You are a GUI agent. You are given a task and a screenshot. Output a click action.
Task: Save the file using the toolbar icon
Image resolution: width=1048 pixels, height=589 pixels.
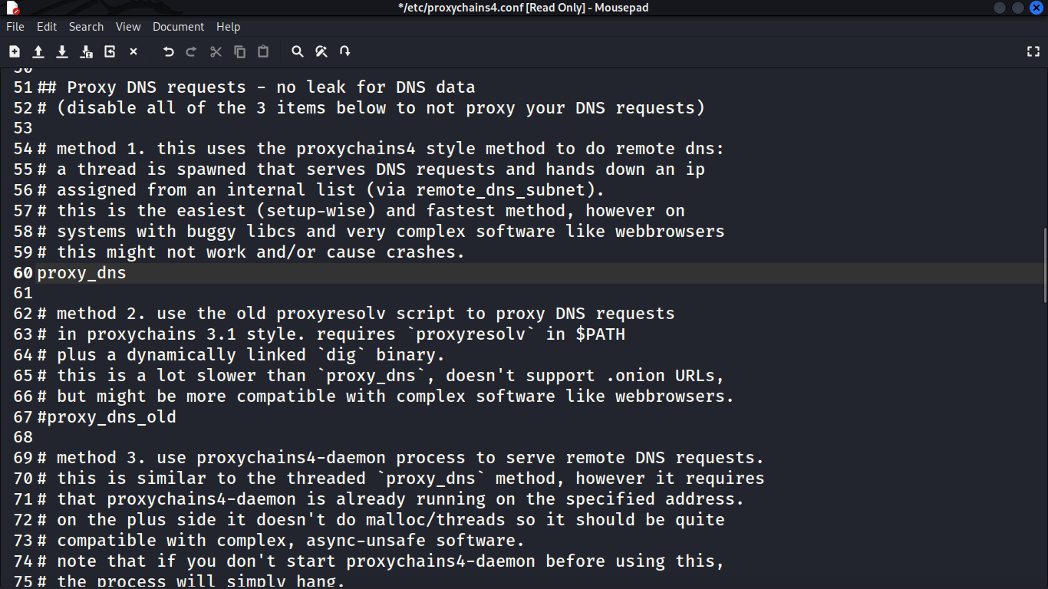tap(62, 51)
